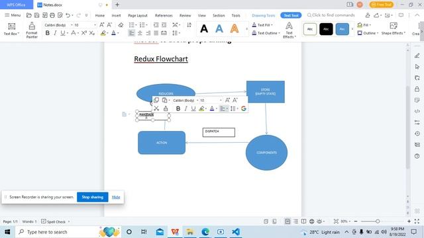Click the selection arrow in right sidebar
424x238 pixels.
[417, 67]
